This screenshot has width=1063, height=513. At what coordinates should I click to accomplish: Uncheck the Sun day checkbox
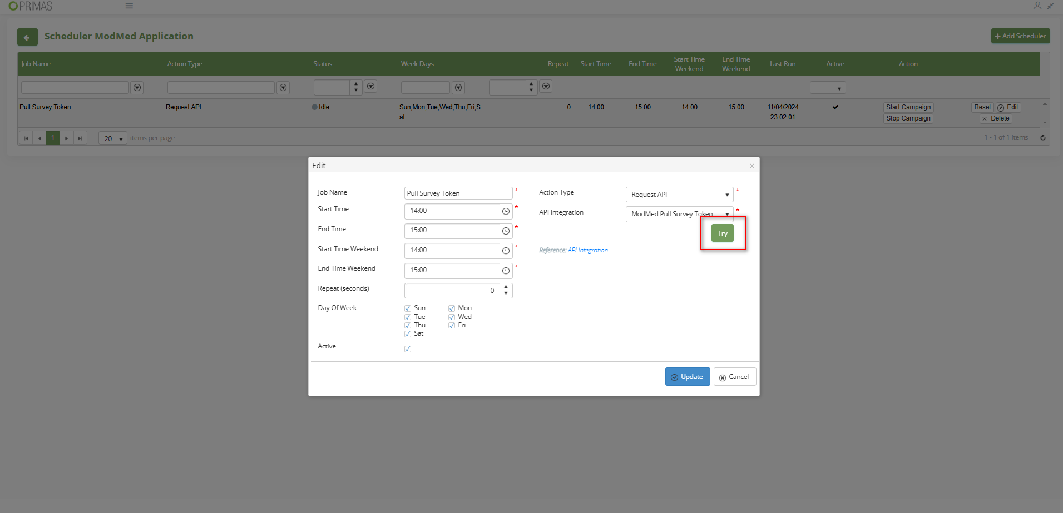(408, 308)
